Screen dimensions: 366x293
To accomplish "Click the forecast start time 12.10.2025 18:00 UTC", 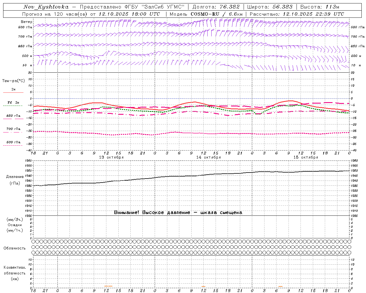I will 129,14.
